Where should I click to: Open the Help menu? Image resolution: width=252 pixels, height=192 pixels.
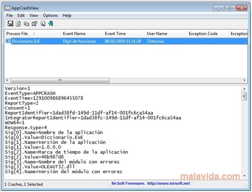click(x=67, y=16)
